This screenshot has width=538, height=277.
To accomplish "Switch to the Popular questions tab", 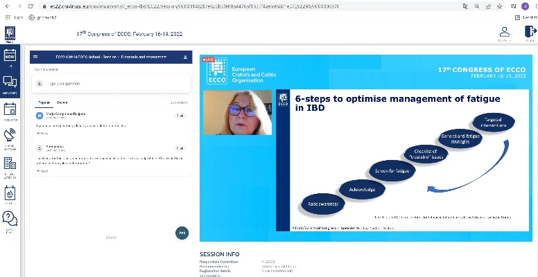I will [44, 102].
